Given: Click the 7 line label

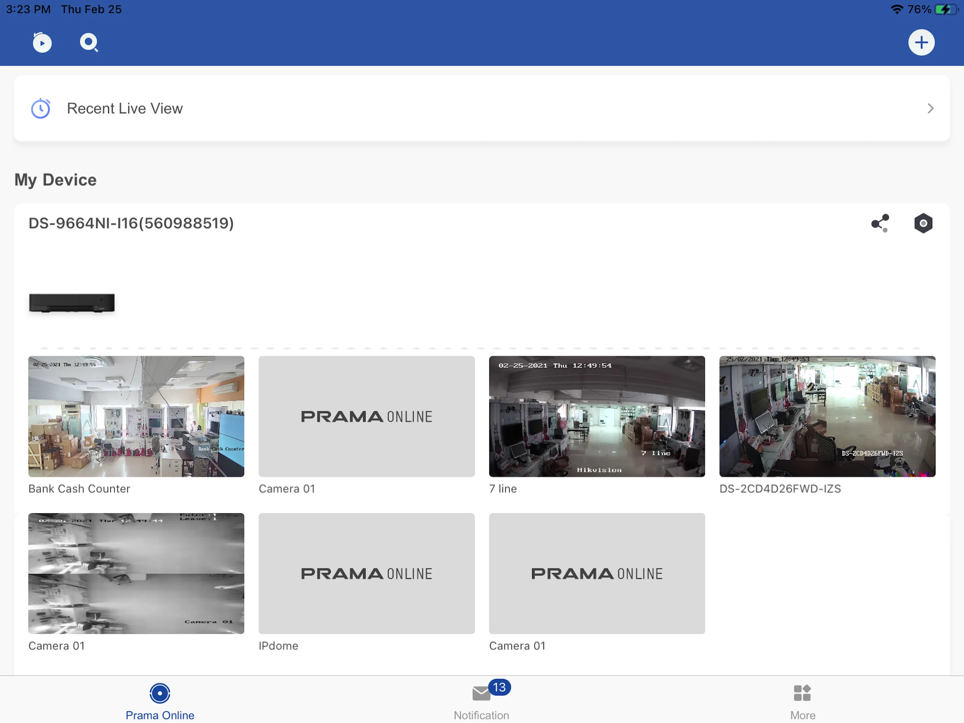Looking at the screenshot, I should coord(502,489).
